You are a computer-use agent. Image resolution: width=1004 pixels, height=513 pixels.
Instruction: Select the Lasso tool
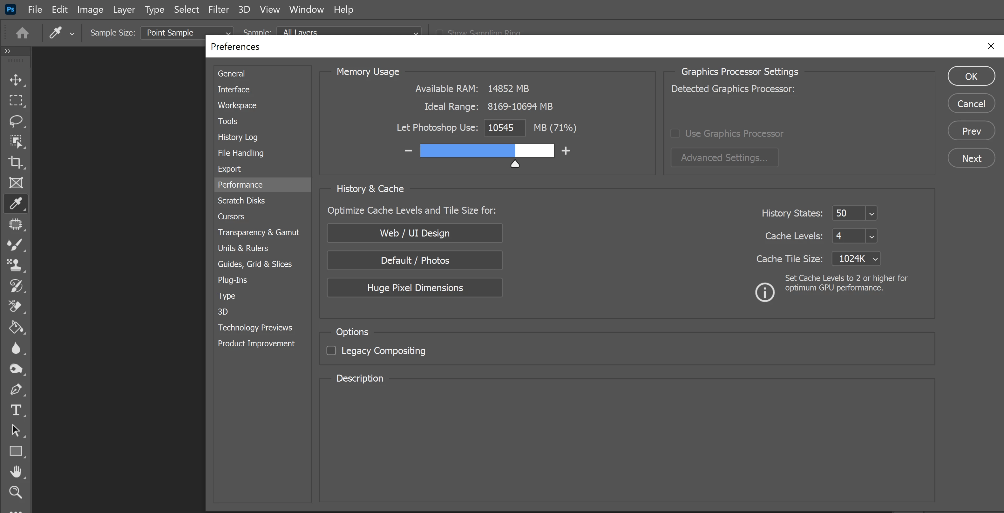[x=16, y=121]
